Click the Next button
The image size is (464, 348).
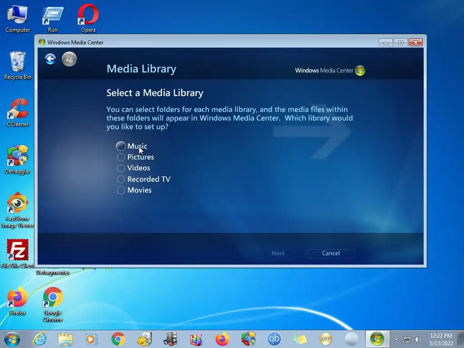coord(278,253)
